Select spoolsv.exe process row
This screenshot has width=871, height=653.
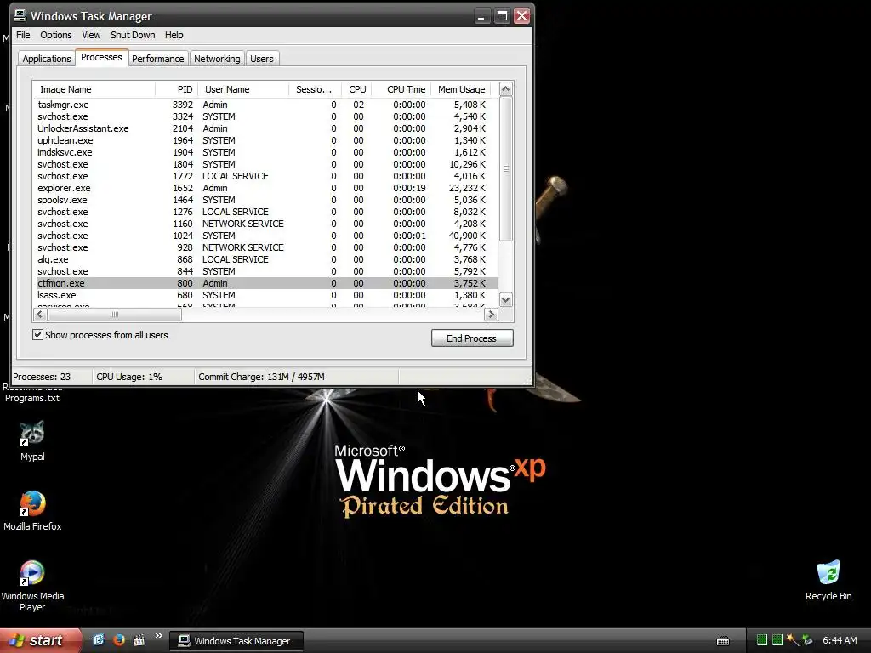pyautogui.click(x=265, y=200)
